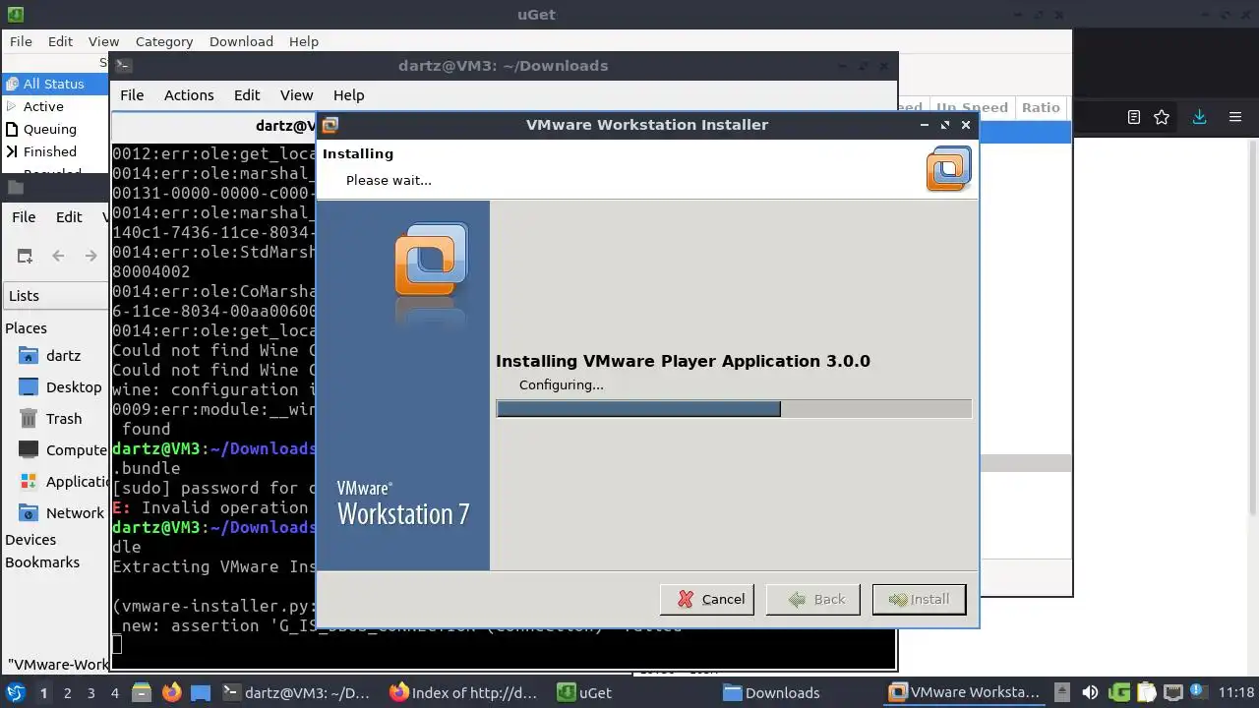Open the Lists dropdown in file manager
The image size is (1259, 708).
[x=56, y=296]
